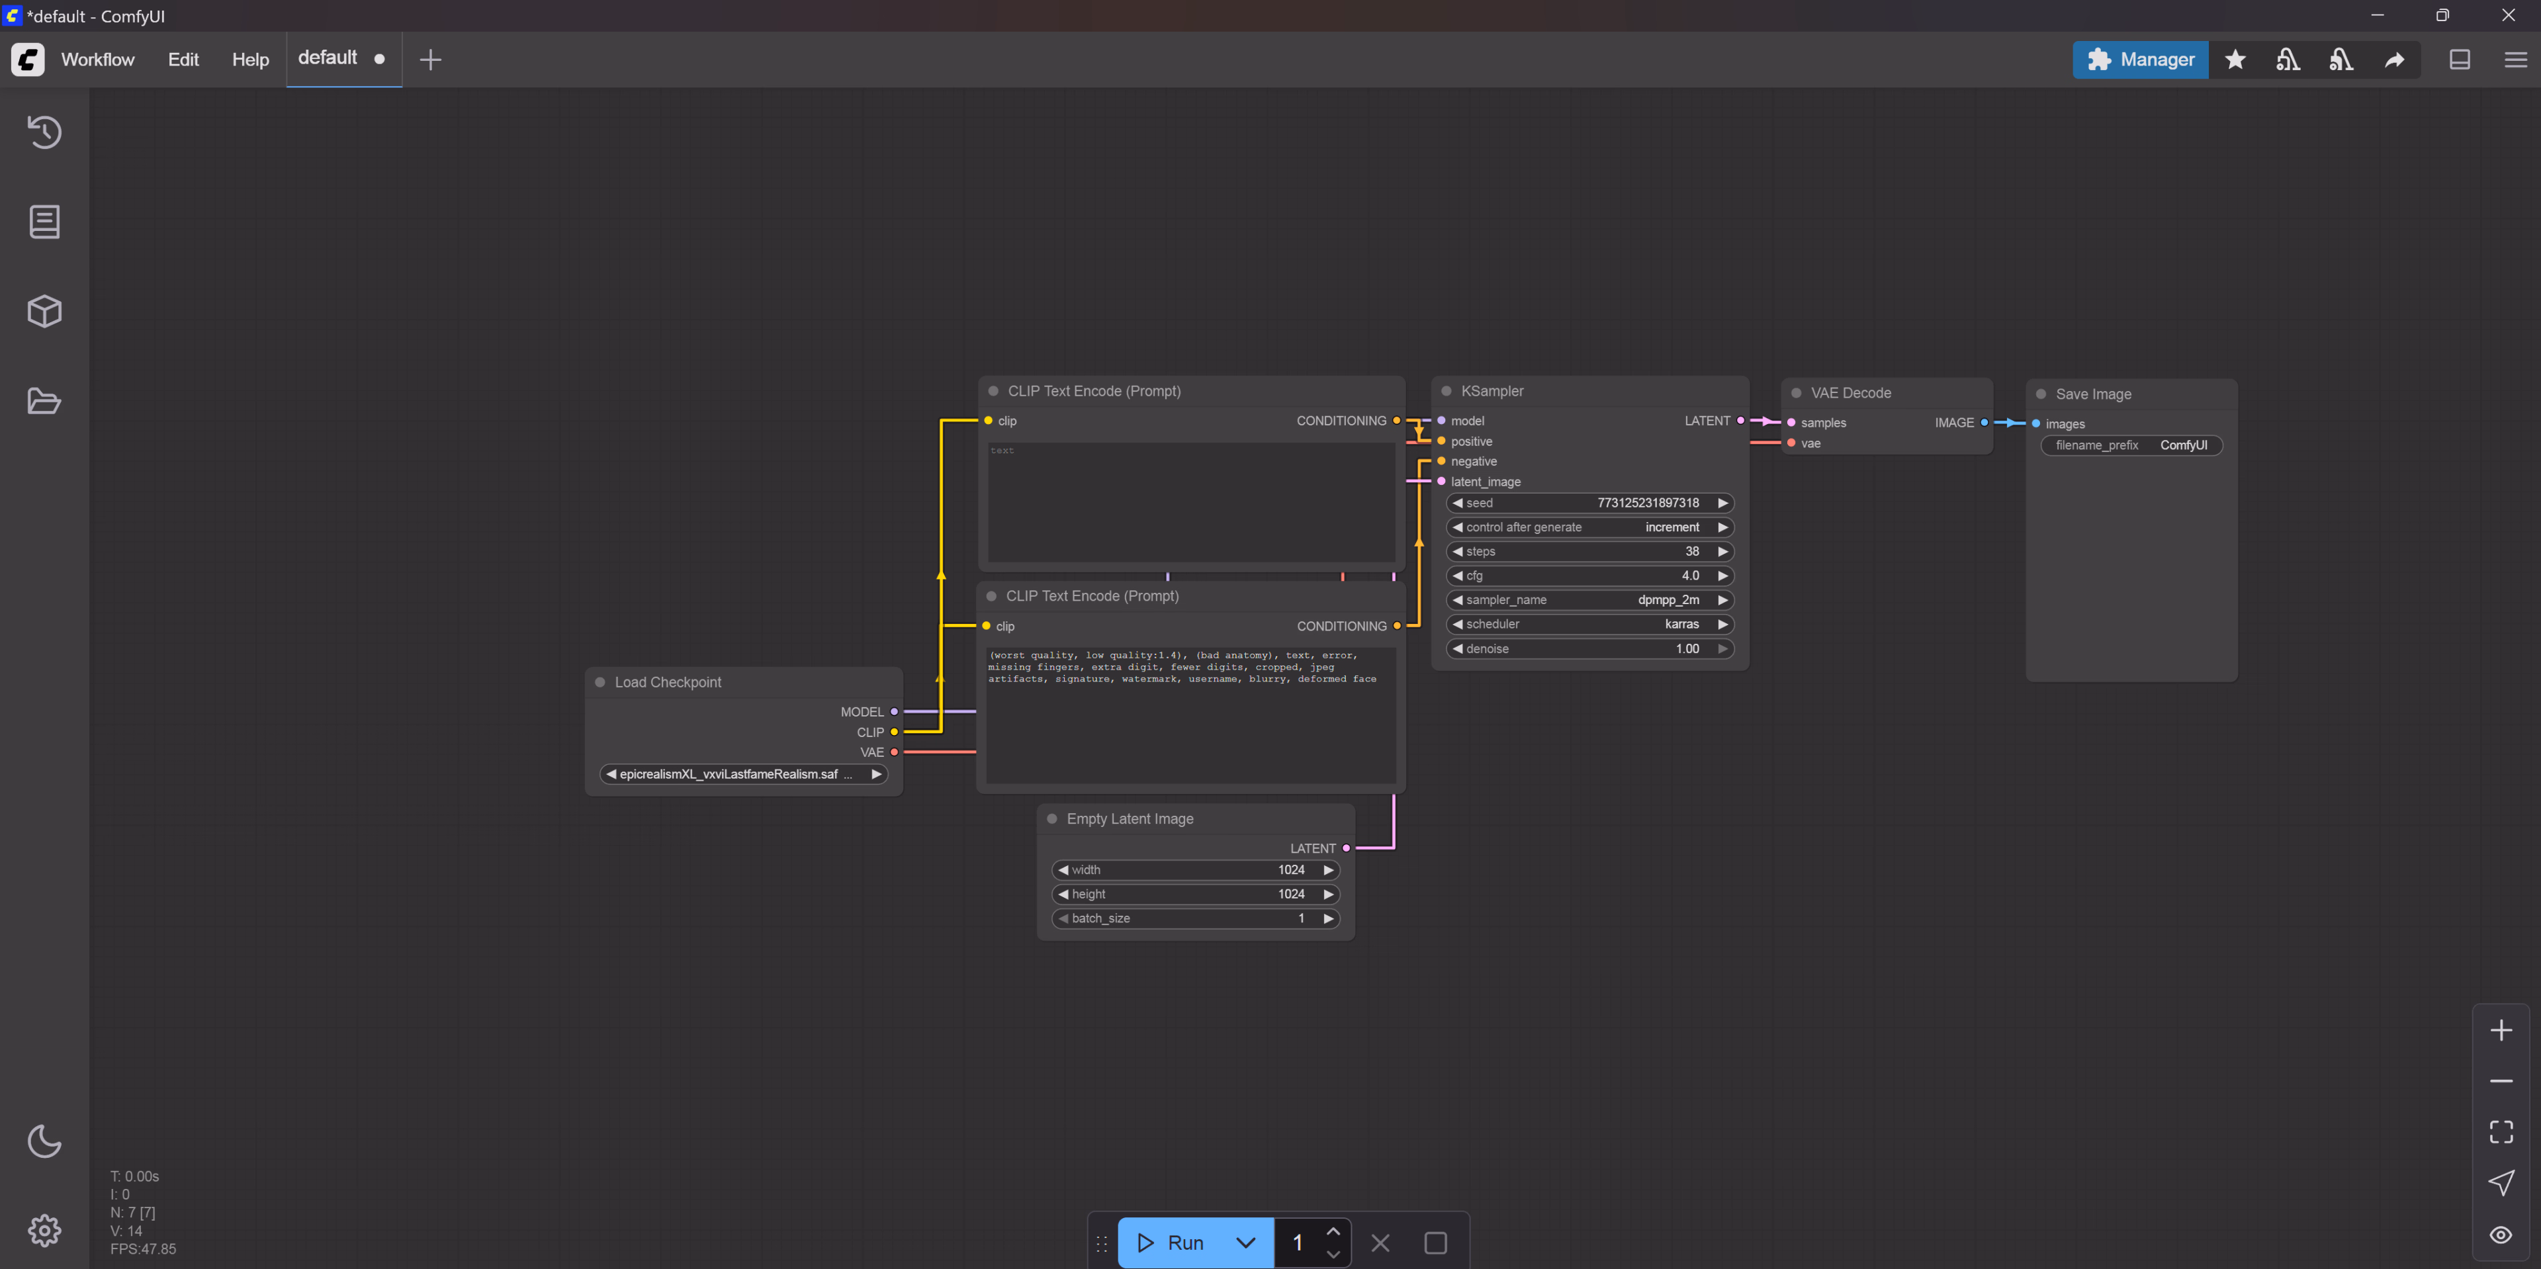Click the KSampler LATENT output slot
This screenshot has width=2541, height=1269.
(x=1740, y=421)
